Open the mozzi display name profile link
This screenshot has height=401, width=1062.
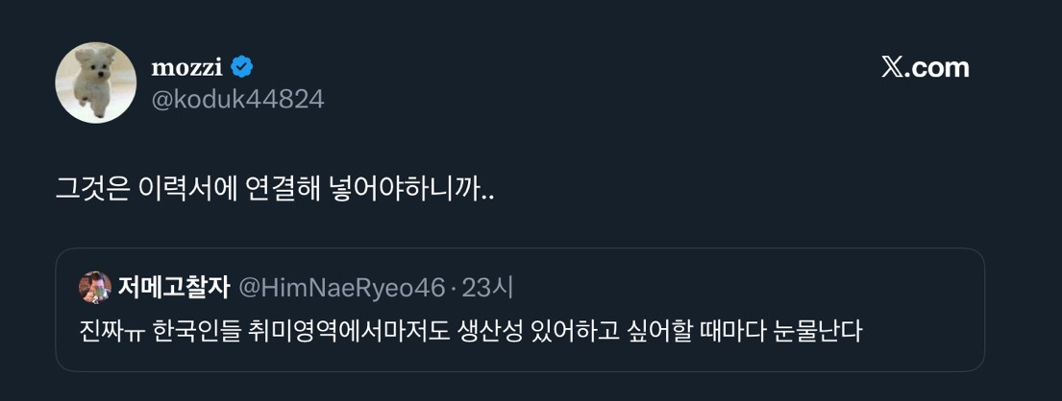[x=186, y=67]
